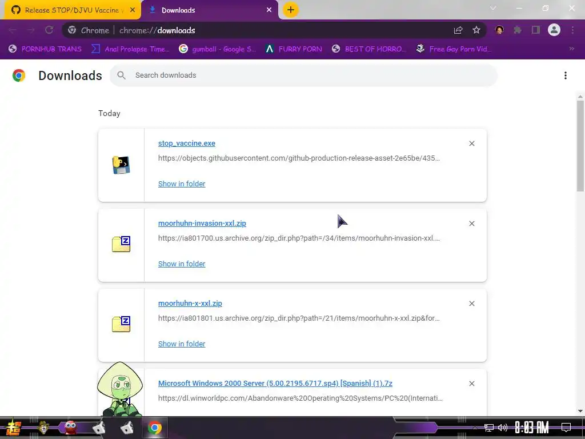Open the Microsoft Windows 2000 Server .7z link
Image resolution: width=585 pixels, height=439 pixels.
click(x=275, y=384)
